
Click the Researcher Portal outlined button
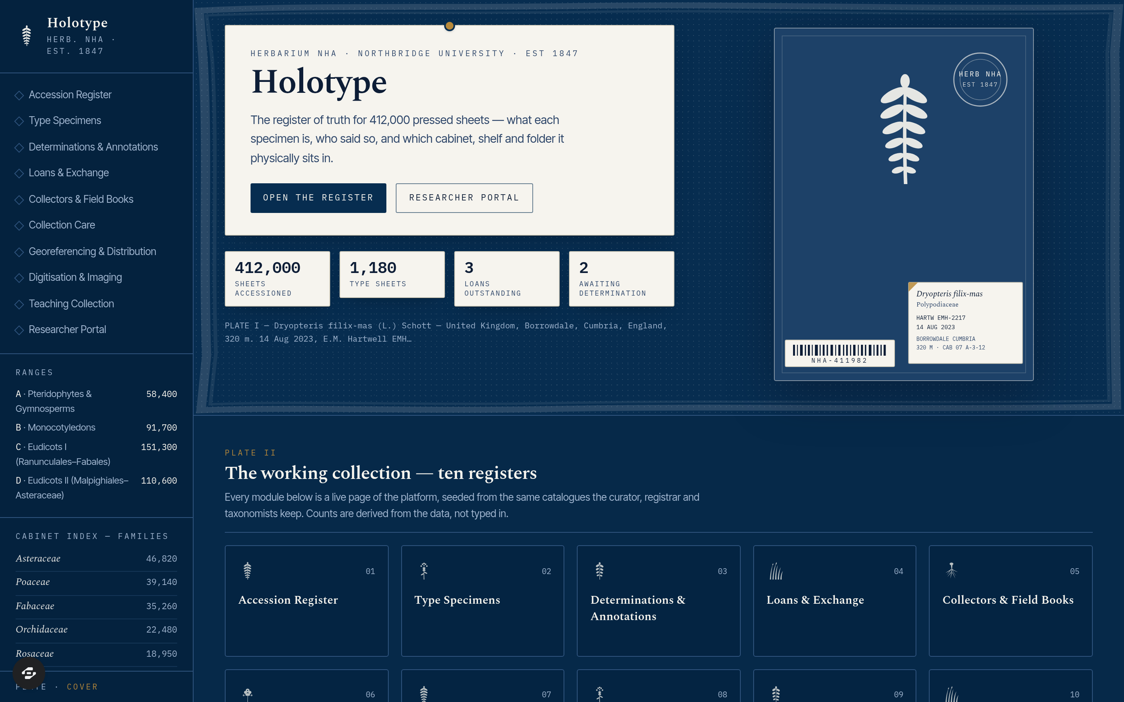coord(464,198)
